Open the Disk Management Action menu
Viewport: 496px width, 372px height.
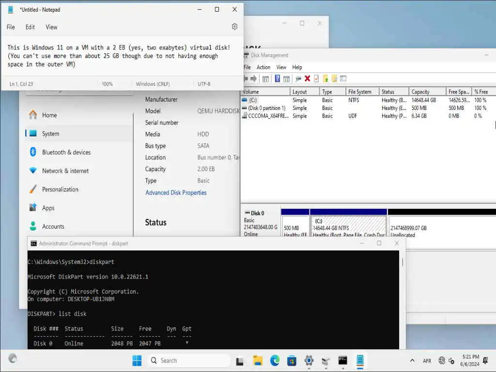pyautogui.click(x=263, y=67)
